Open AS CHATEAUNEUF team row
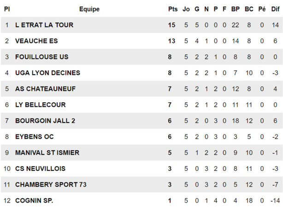283x210 pixels. [45, 89]
